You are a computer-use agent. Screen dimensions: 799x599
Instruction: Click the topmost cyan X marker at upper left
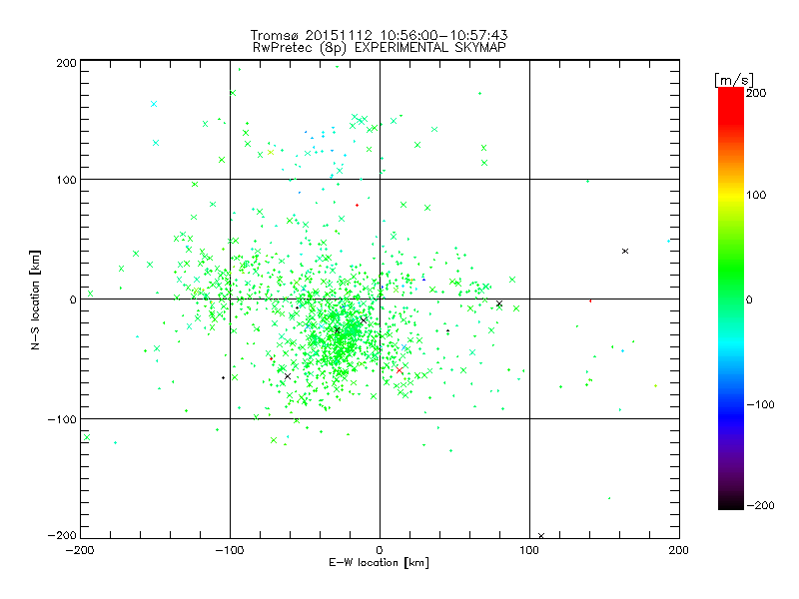tap(154, 104)
